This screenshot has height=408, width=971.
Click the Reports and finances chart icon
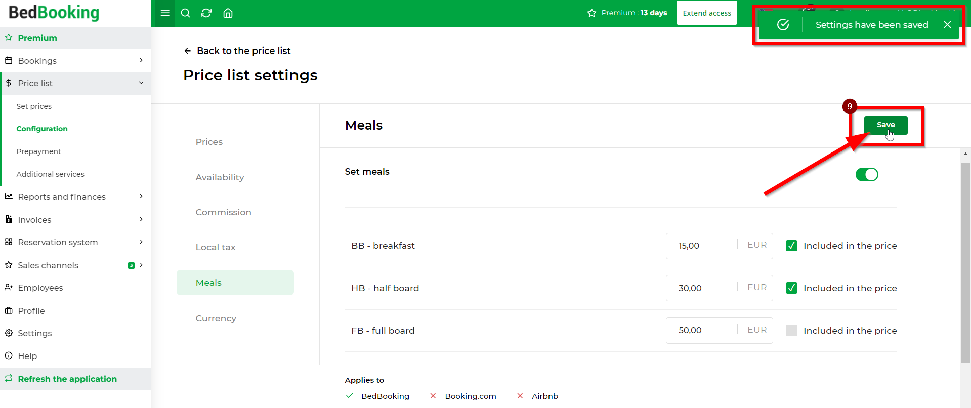[x=9, y=196]
